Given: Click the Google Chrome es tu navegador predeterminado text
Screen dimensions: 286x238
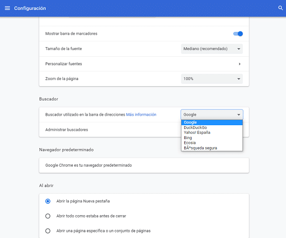Looking at the screenshot, I should (89, 165).
